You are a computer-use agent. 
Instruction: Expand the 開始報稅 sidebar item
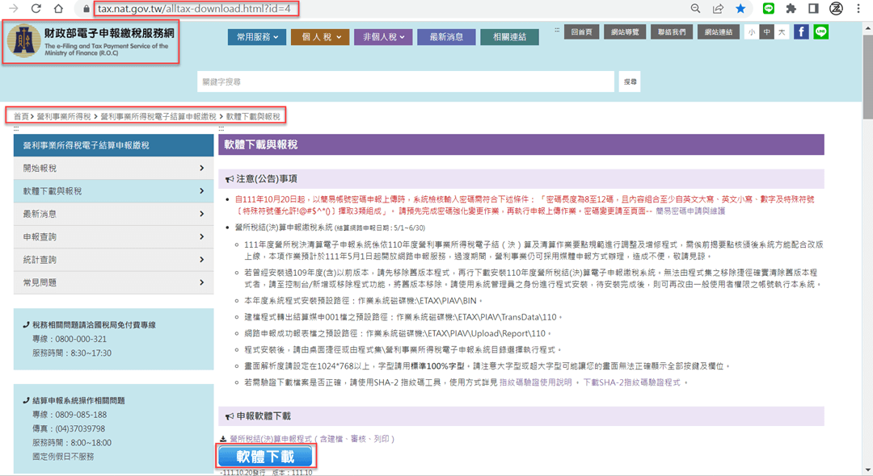coord(114,169)
